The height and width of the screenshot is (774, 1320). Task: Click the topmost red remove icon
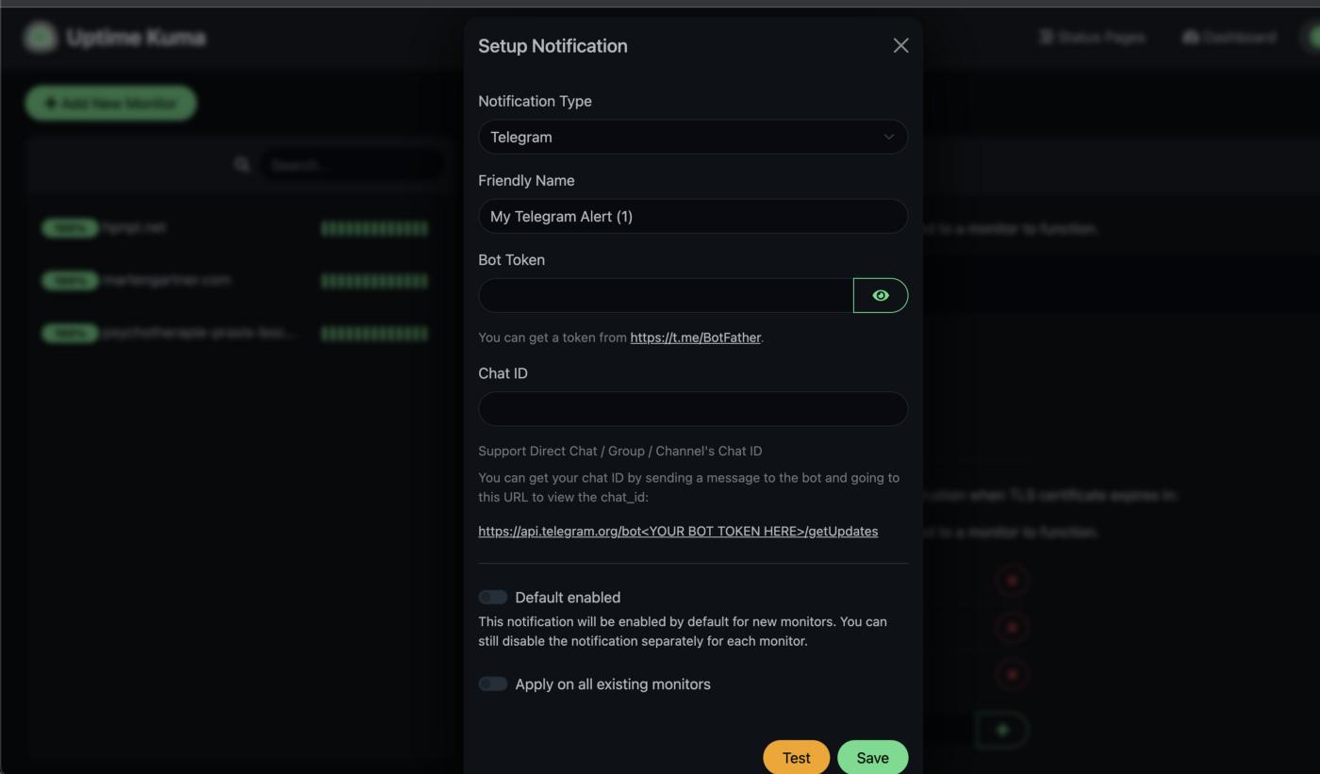coord(1012,580)
